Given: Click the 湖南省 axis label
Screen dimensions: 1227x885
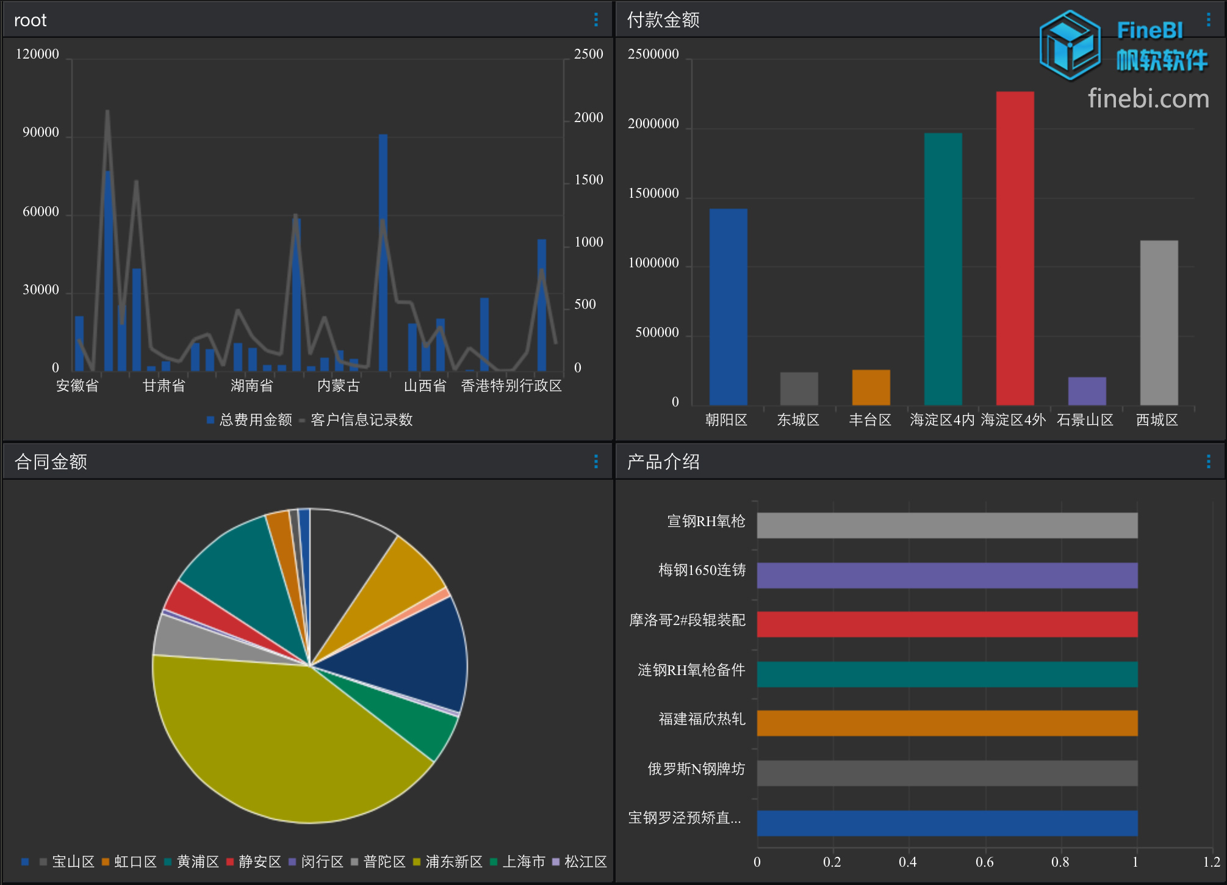Looking at the screenshot, I should 252,386.
